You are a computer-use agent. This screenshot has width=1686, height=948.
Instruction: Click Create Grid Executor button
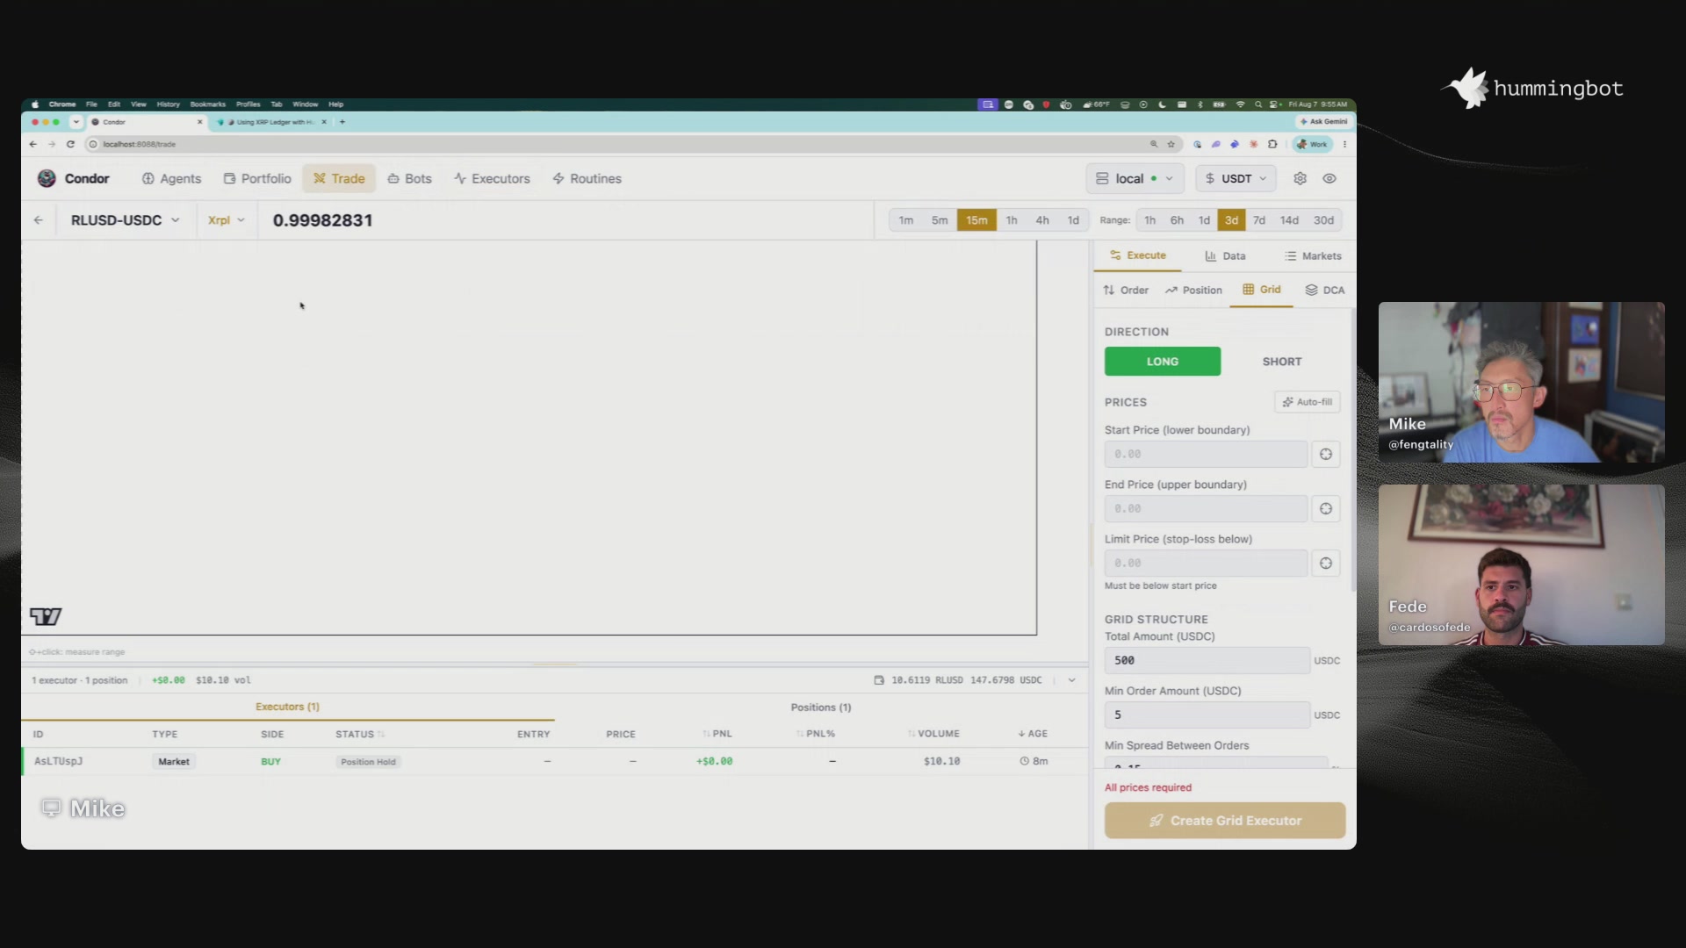tap(1225, 821)
